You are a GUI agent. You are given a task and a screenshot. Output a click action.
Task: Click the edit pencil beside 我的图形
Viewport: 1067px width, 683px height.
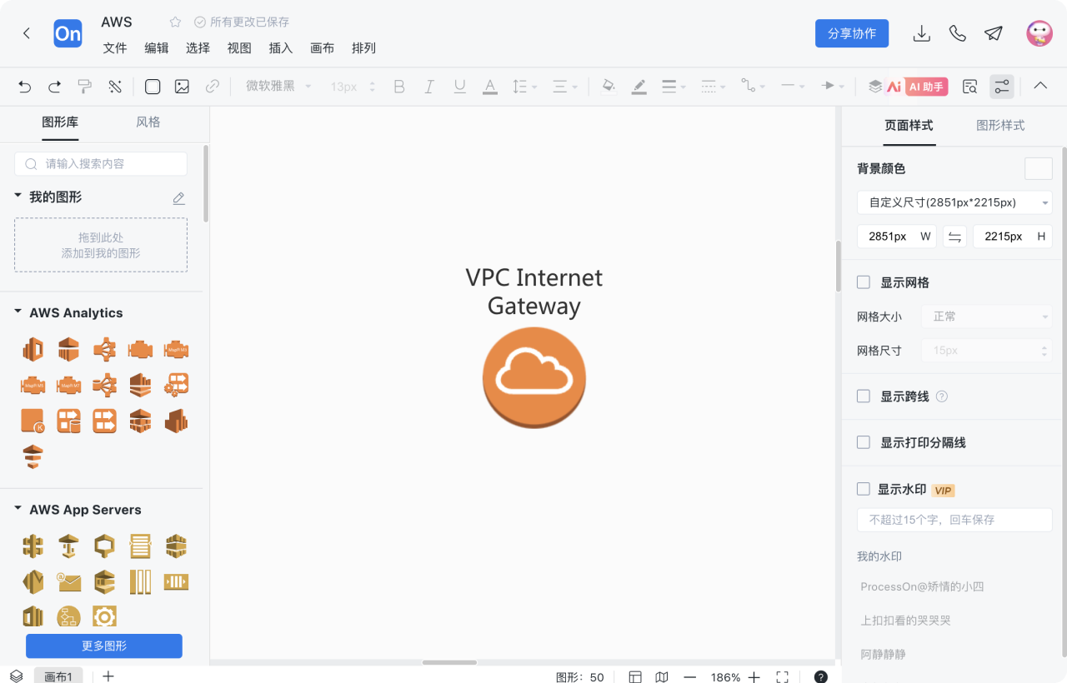point(178,198)
